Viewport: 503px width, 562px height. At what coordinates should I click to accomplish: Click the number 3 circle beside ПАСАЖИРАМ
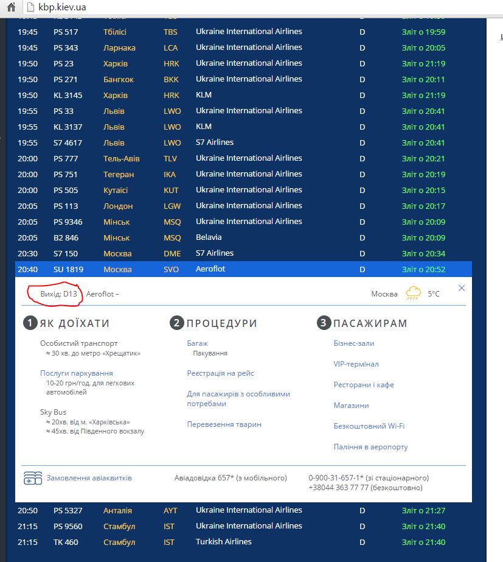(324, 323)
